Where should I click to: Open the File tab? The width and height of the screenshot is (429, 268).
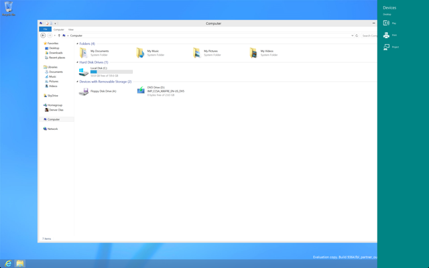click(45, 29)
